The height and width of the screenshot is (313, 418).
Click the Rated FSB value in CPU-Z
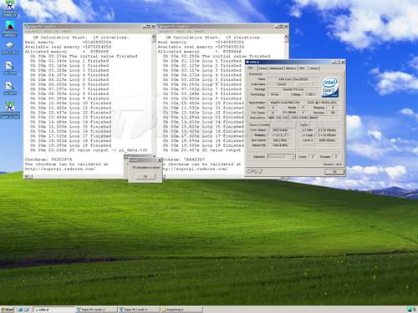pos(280,145)
